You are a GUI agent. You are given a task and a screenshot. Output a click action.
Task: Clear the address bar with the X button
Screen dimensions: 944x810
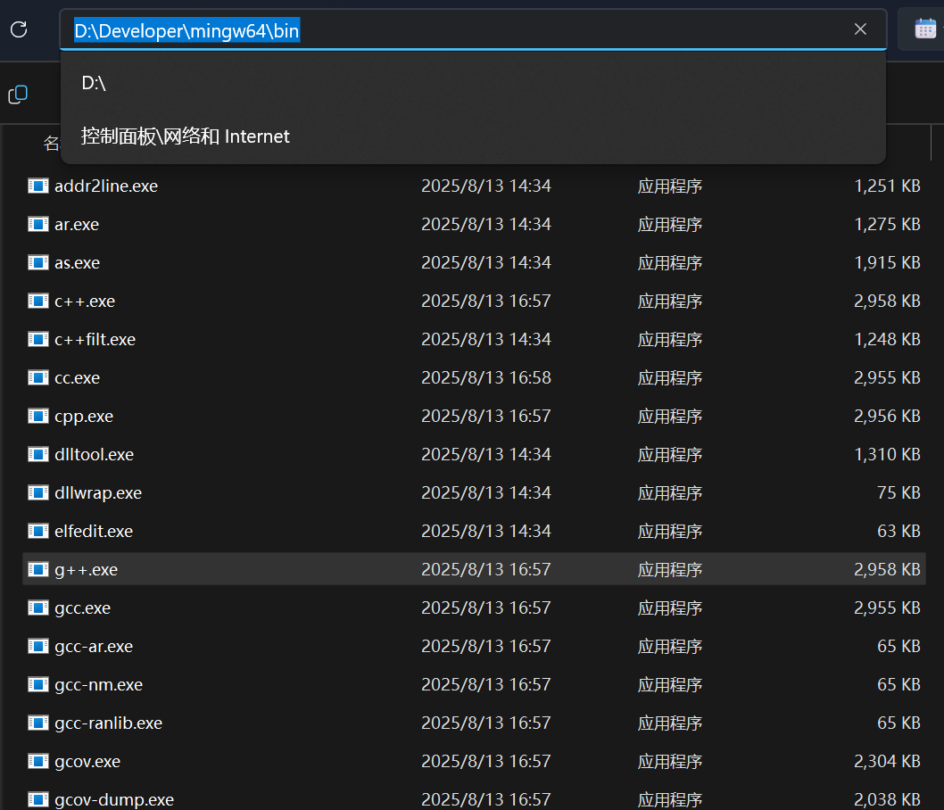click(x=860, y=29)
